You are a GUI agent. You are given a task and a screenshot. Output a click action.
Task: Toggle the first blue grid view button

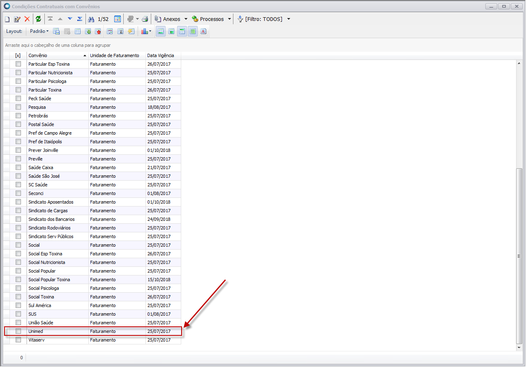(161, 31)
